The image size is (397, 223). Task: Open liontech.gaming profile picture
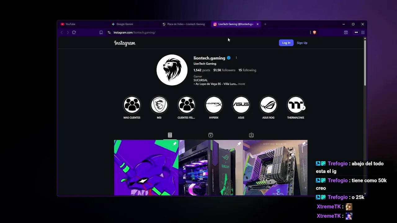coord(172,70)
